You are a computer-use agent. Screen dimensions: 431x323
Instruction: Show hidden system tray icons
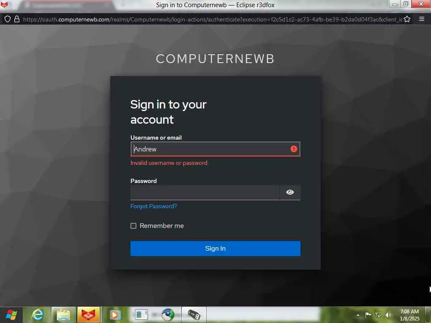pos(358,315)
